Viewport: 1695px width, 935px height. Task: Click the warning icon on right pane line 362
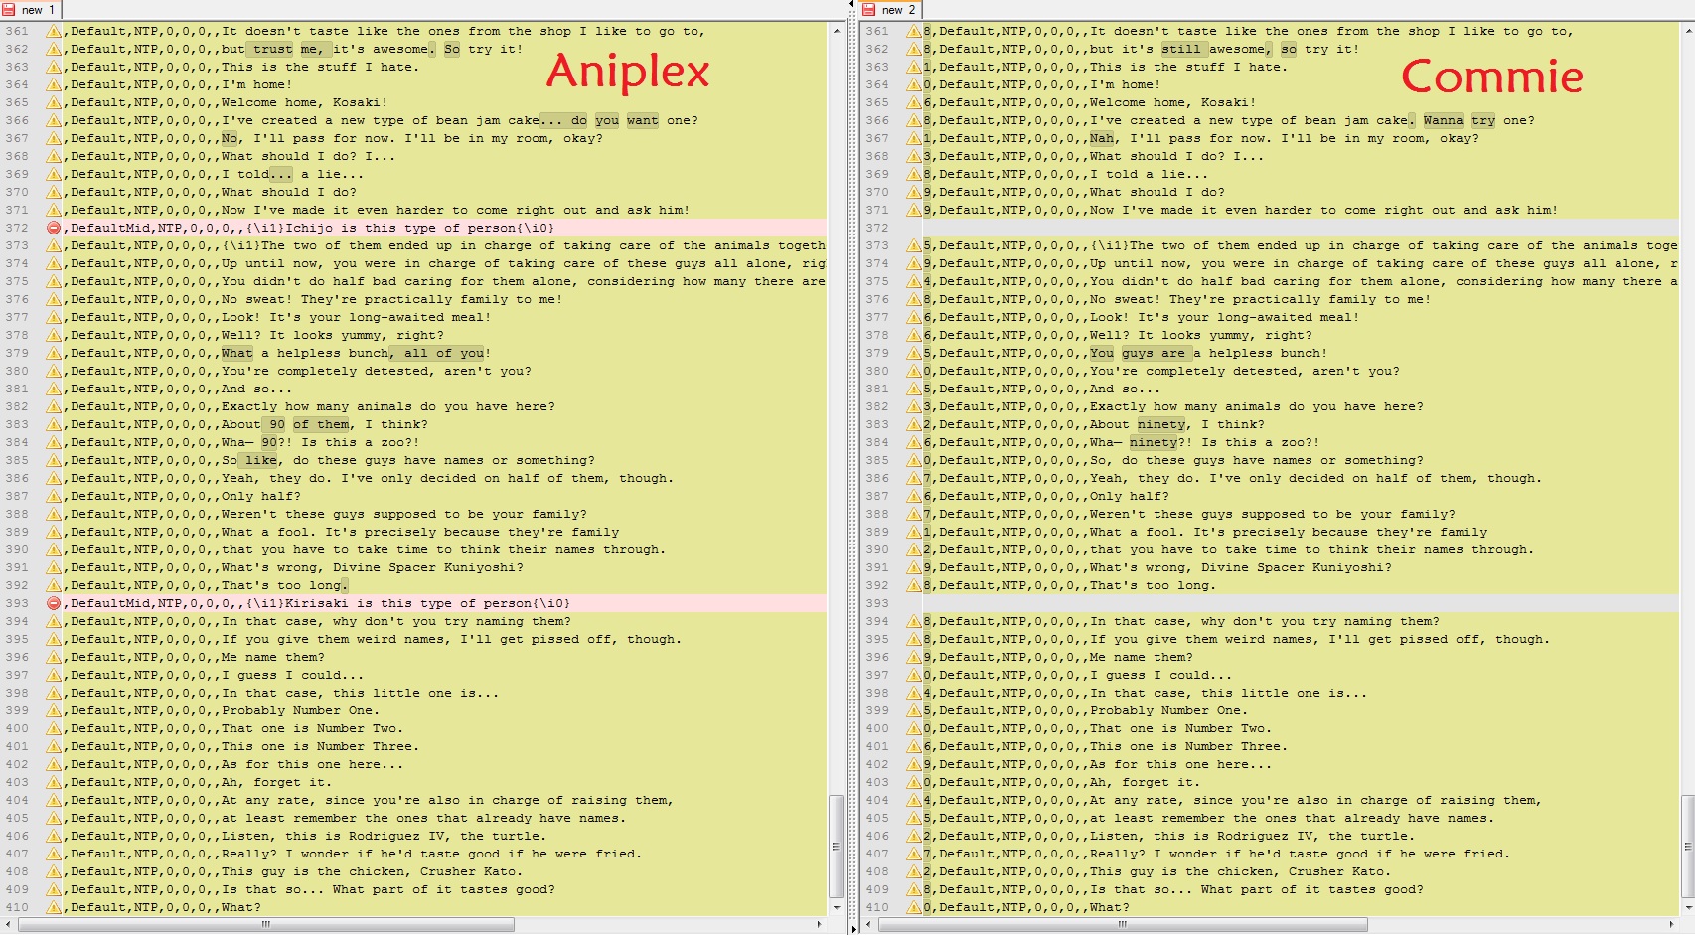pos(913,49)
